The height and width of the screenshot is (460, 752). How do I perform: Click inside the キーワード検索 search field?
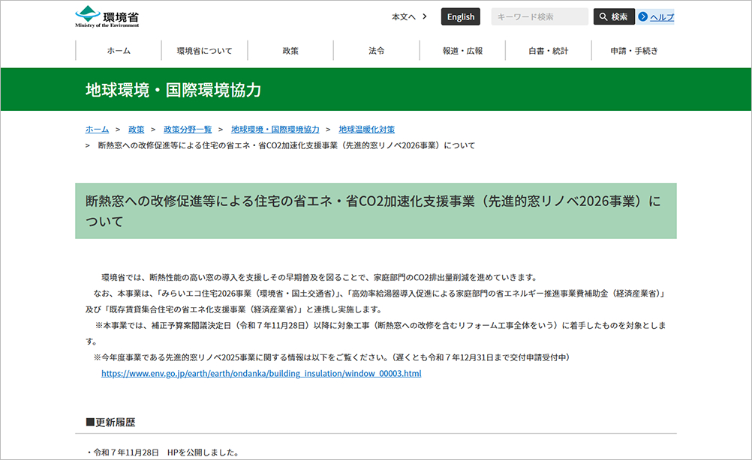538,16
